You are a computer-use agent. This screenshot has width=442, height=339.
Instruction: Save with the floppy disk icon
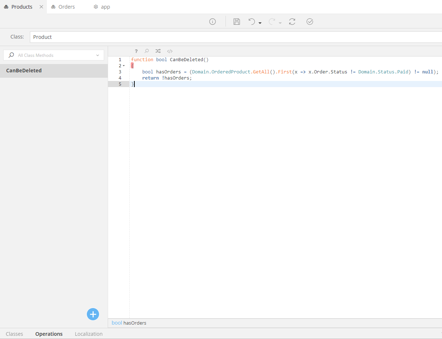[237, 22]
